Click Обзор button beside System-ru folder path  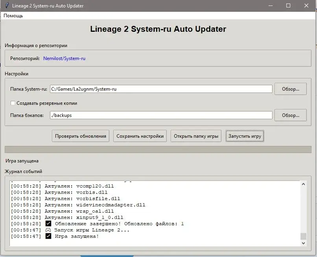pos(291,89)
